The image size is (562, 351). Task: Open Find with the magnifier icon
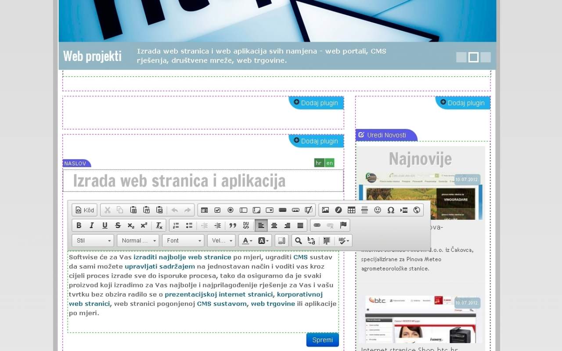pyautogui.click(x=299, y=240)
